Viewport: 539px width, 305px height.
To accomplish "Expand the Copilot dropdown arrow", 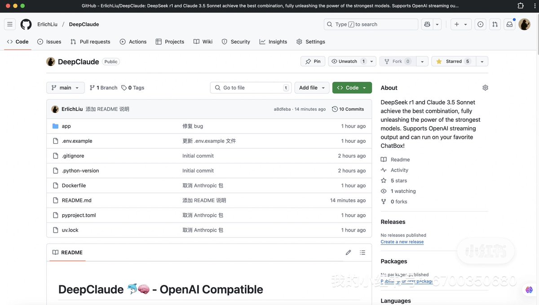I will point(437,24).
